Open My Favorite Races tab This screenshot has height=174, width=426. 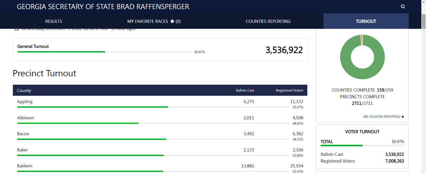click(154, 21)
